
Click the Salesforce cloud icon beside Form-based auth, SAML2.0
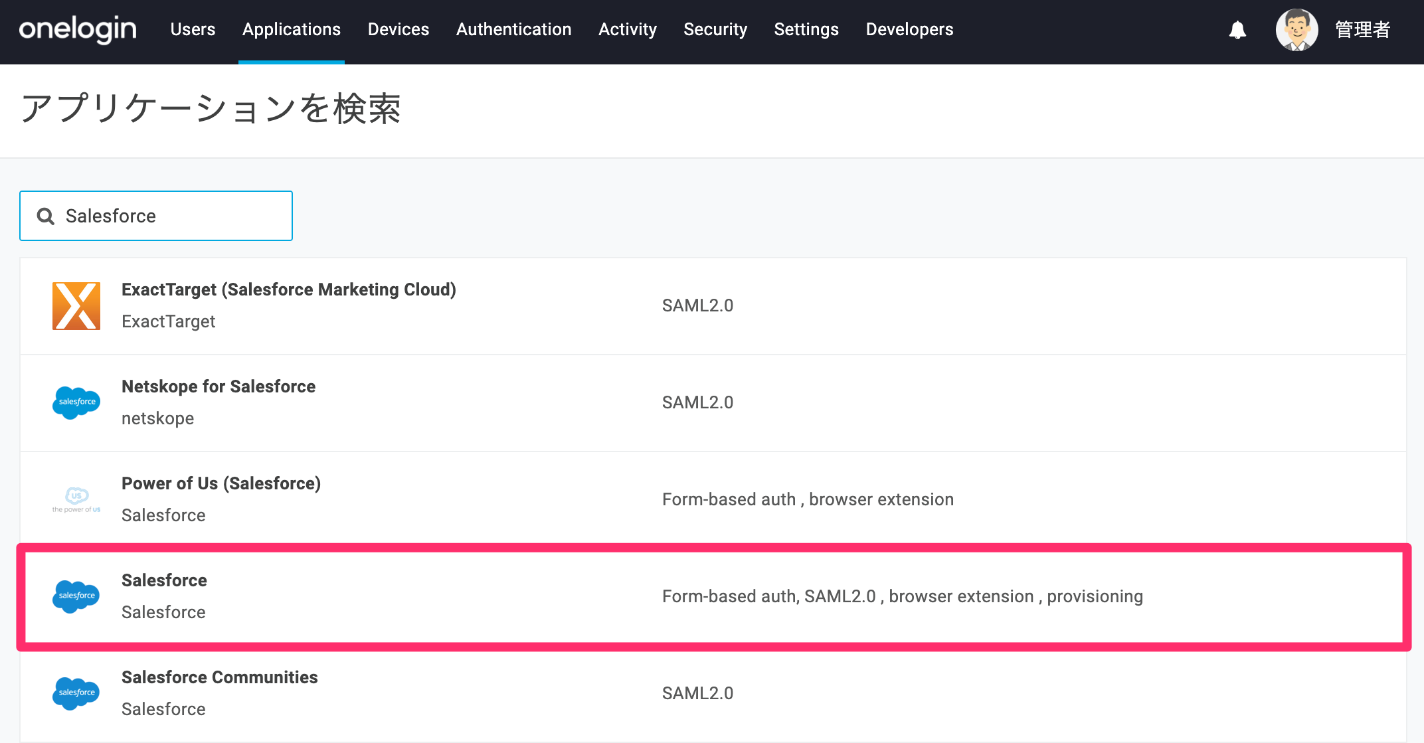click(x=76, y=596)
